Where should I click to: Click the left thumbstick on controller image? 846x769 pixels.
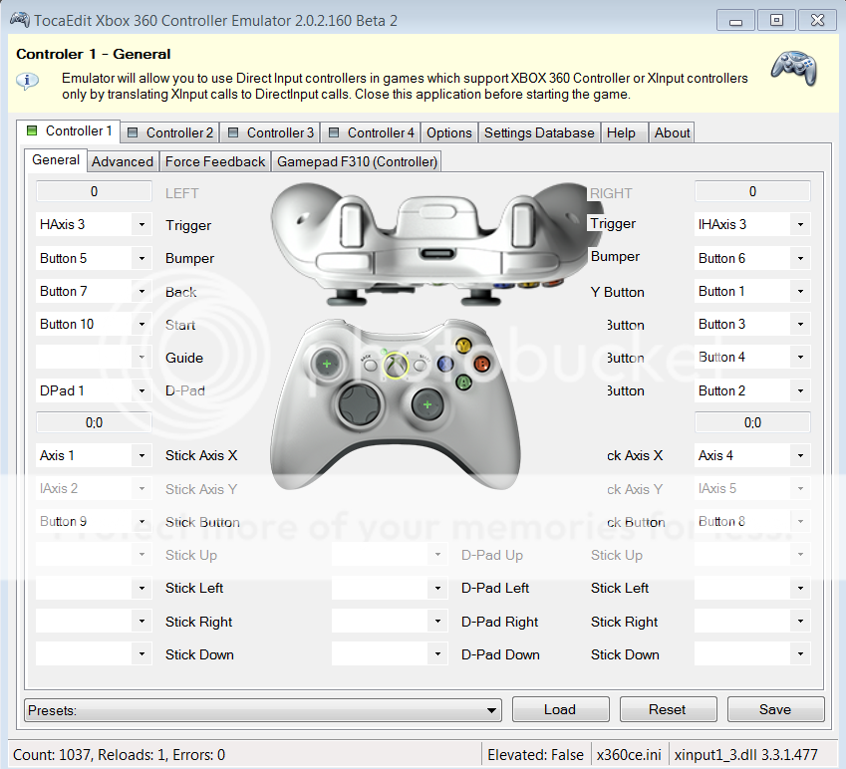326,365
